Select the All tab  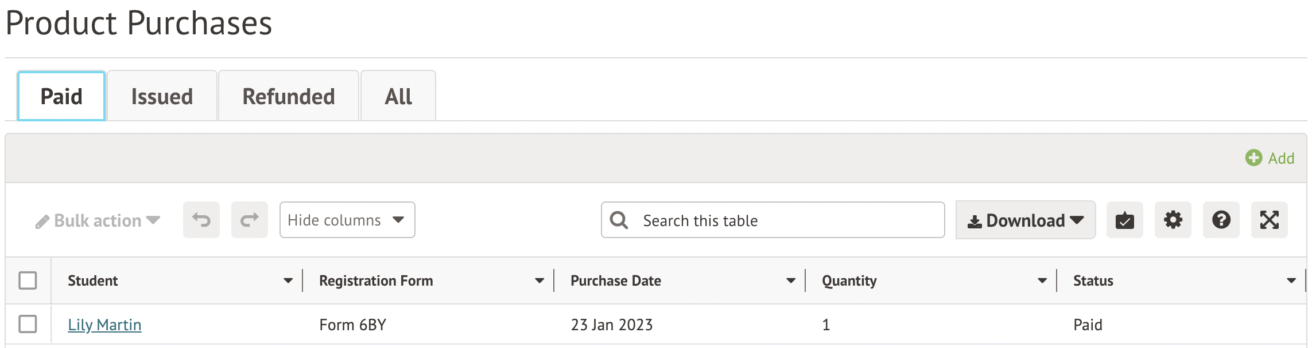(398, 96)
